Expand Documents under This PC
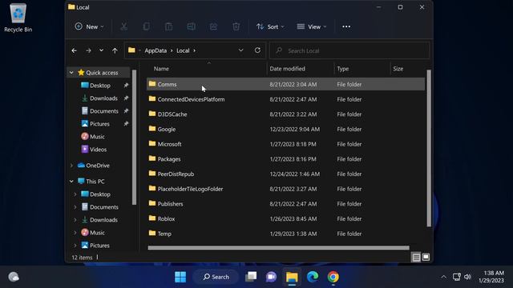The image size is (513, 288). (x=75, y=207)
